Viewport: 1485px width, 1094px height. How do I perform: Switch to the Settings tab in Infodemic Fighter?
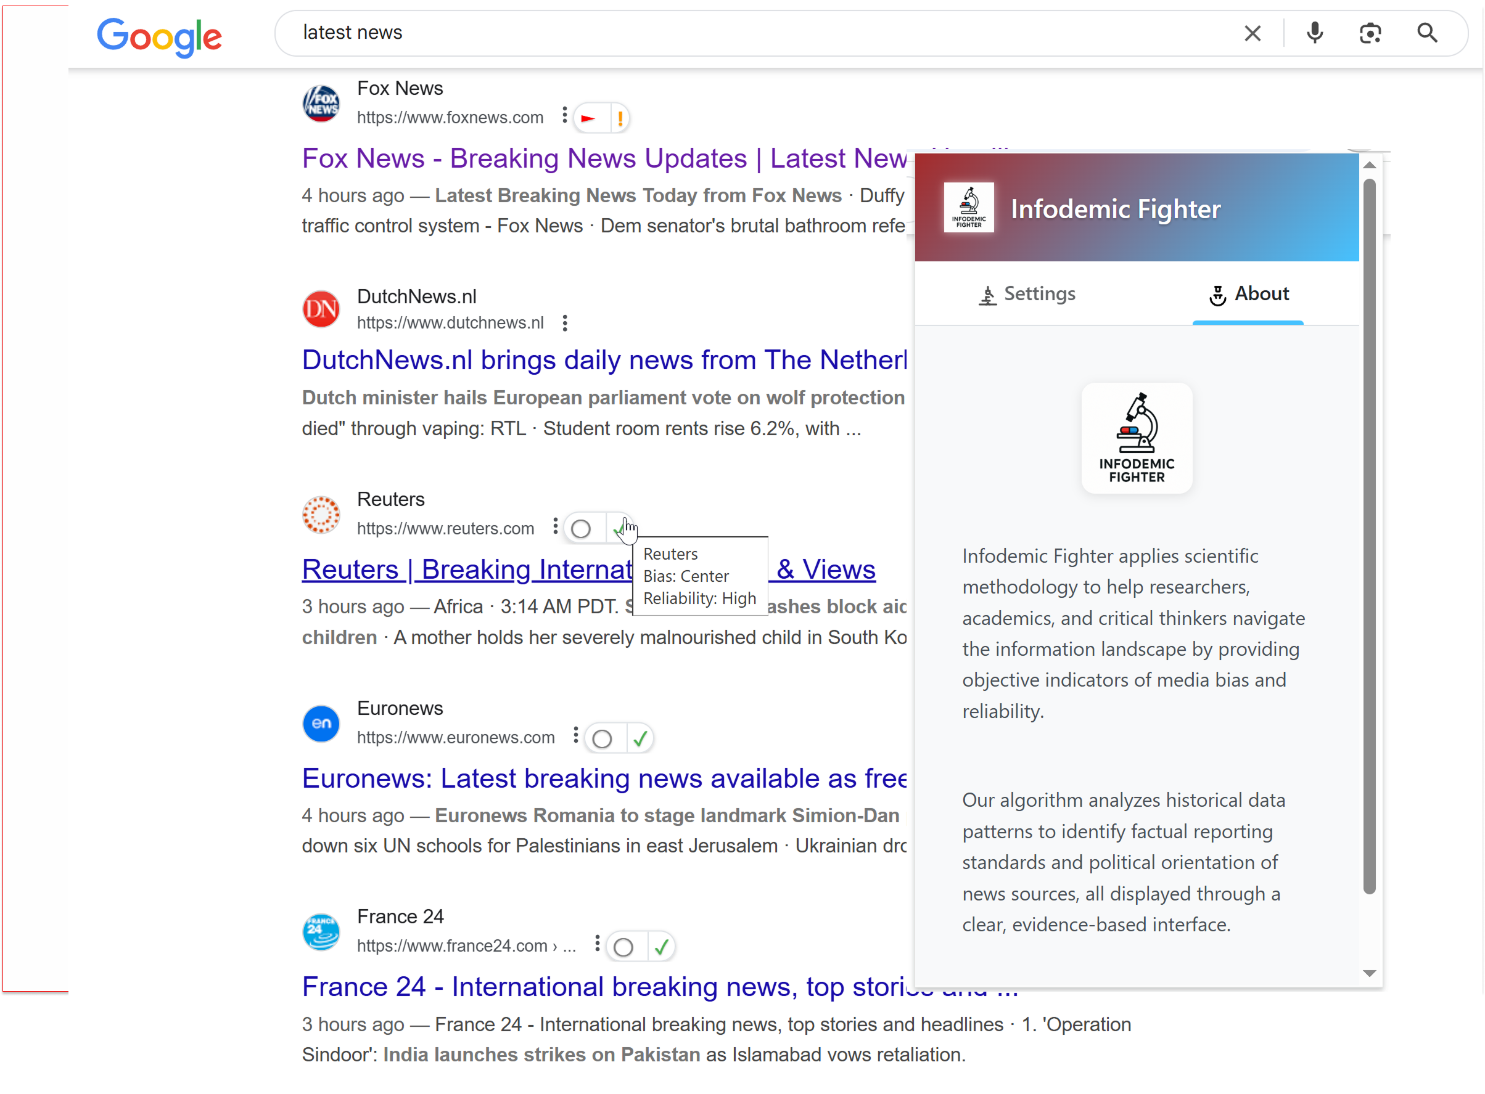[x=1026, y=294]
